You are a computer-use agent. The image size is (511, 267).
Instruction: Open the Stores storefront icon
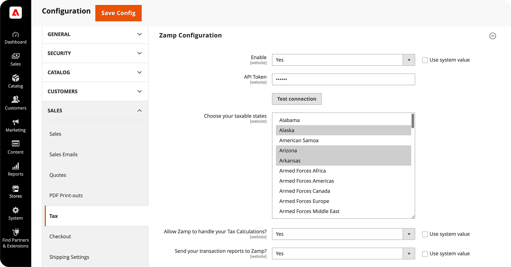tap(16, 188)
